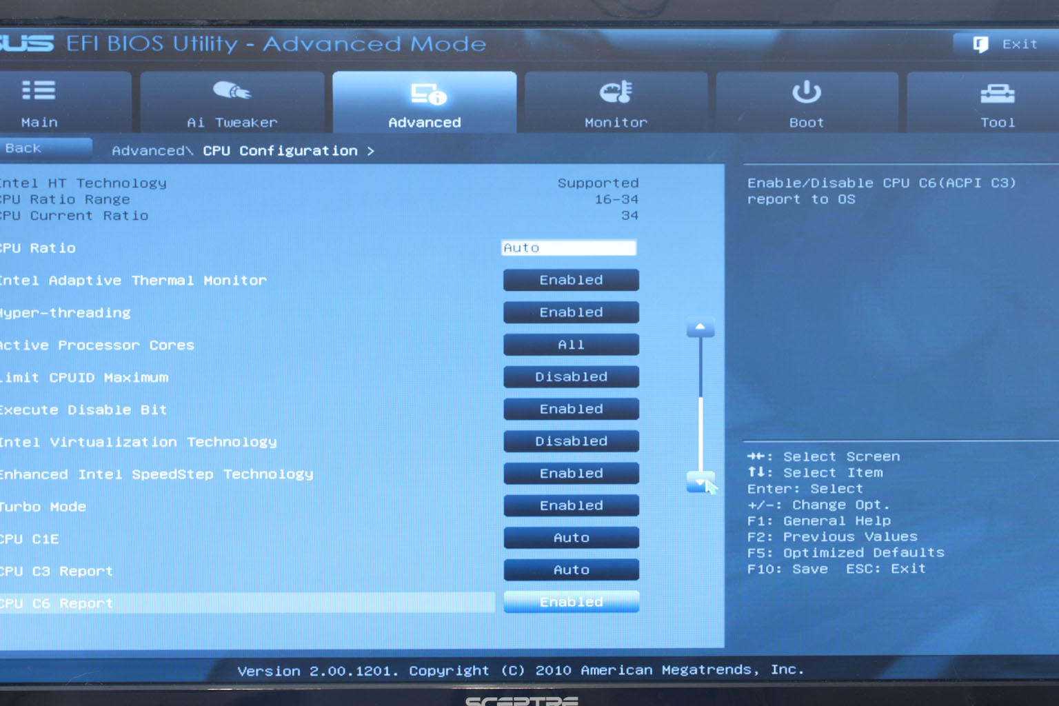Click the Boot power icon
The width and height of the screenshot is (1059, 706).
[x=806, y=91]
